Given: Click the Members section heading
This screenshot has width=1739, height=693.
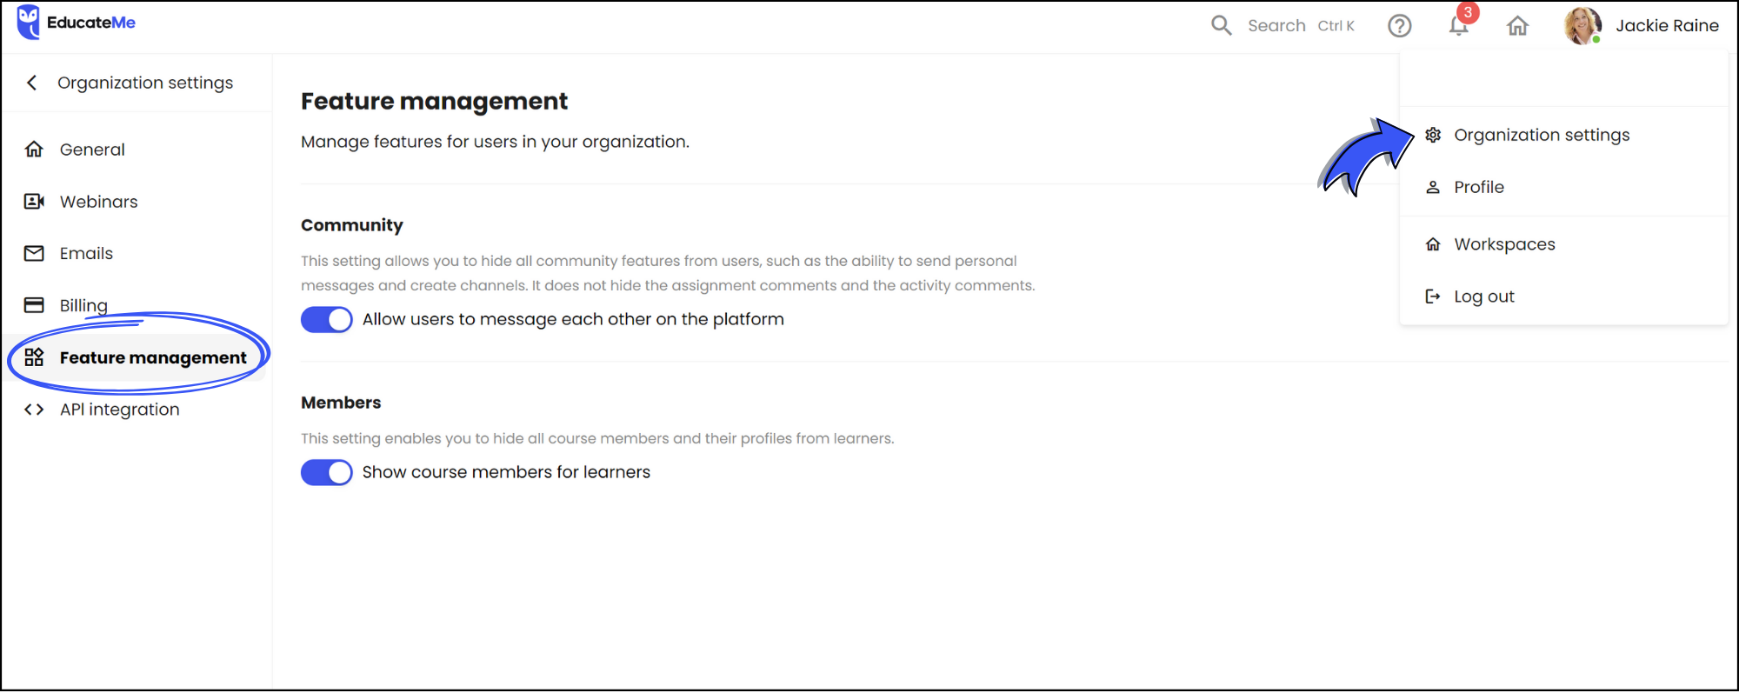Looking at the screenshot, I should point(341,403).
